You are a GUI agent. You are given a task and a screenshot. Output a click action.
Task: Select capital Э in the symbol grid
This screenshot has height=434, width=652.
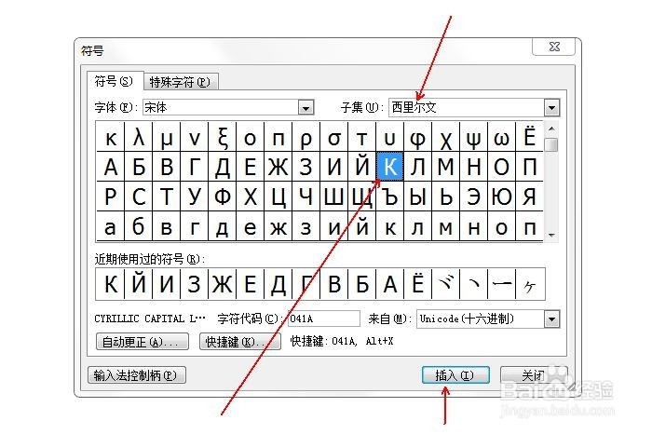[473, 197]
